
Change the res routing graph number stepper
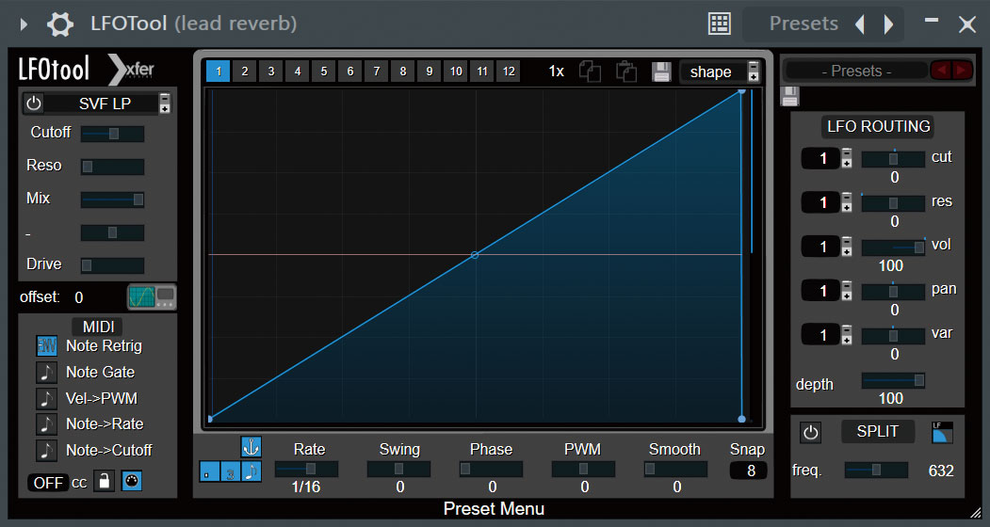click(x=847, y=202)
